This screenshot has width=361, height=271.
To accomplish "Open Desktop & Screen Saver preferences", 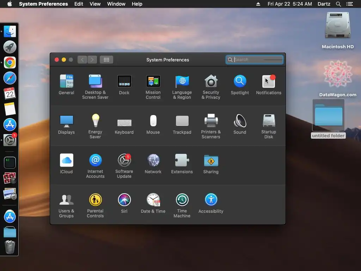I will [95, 87].
